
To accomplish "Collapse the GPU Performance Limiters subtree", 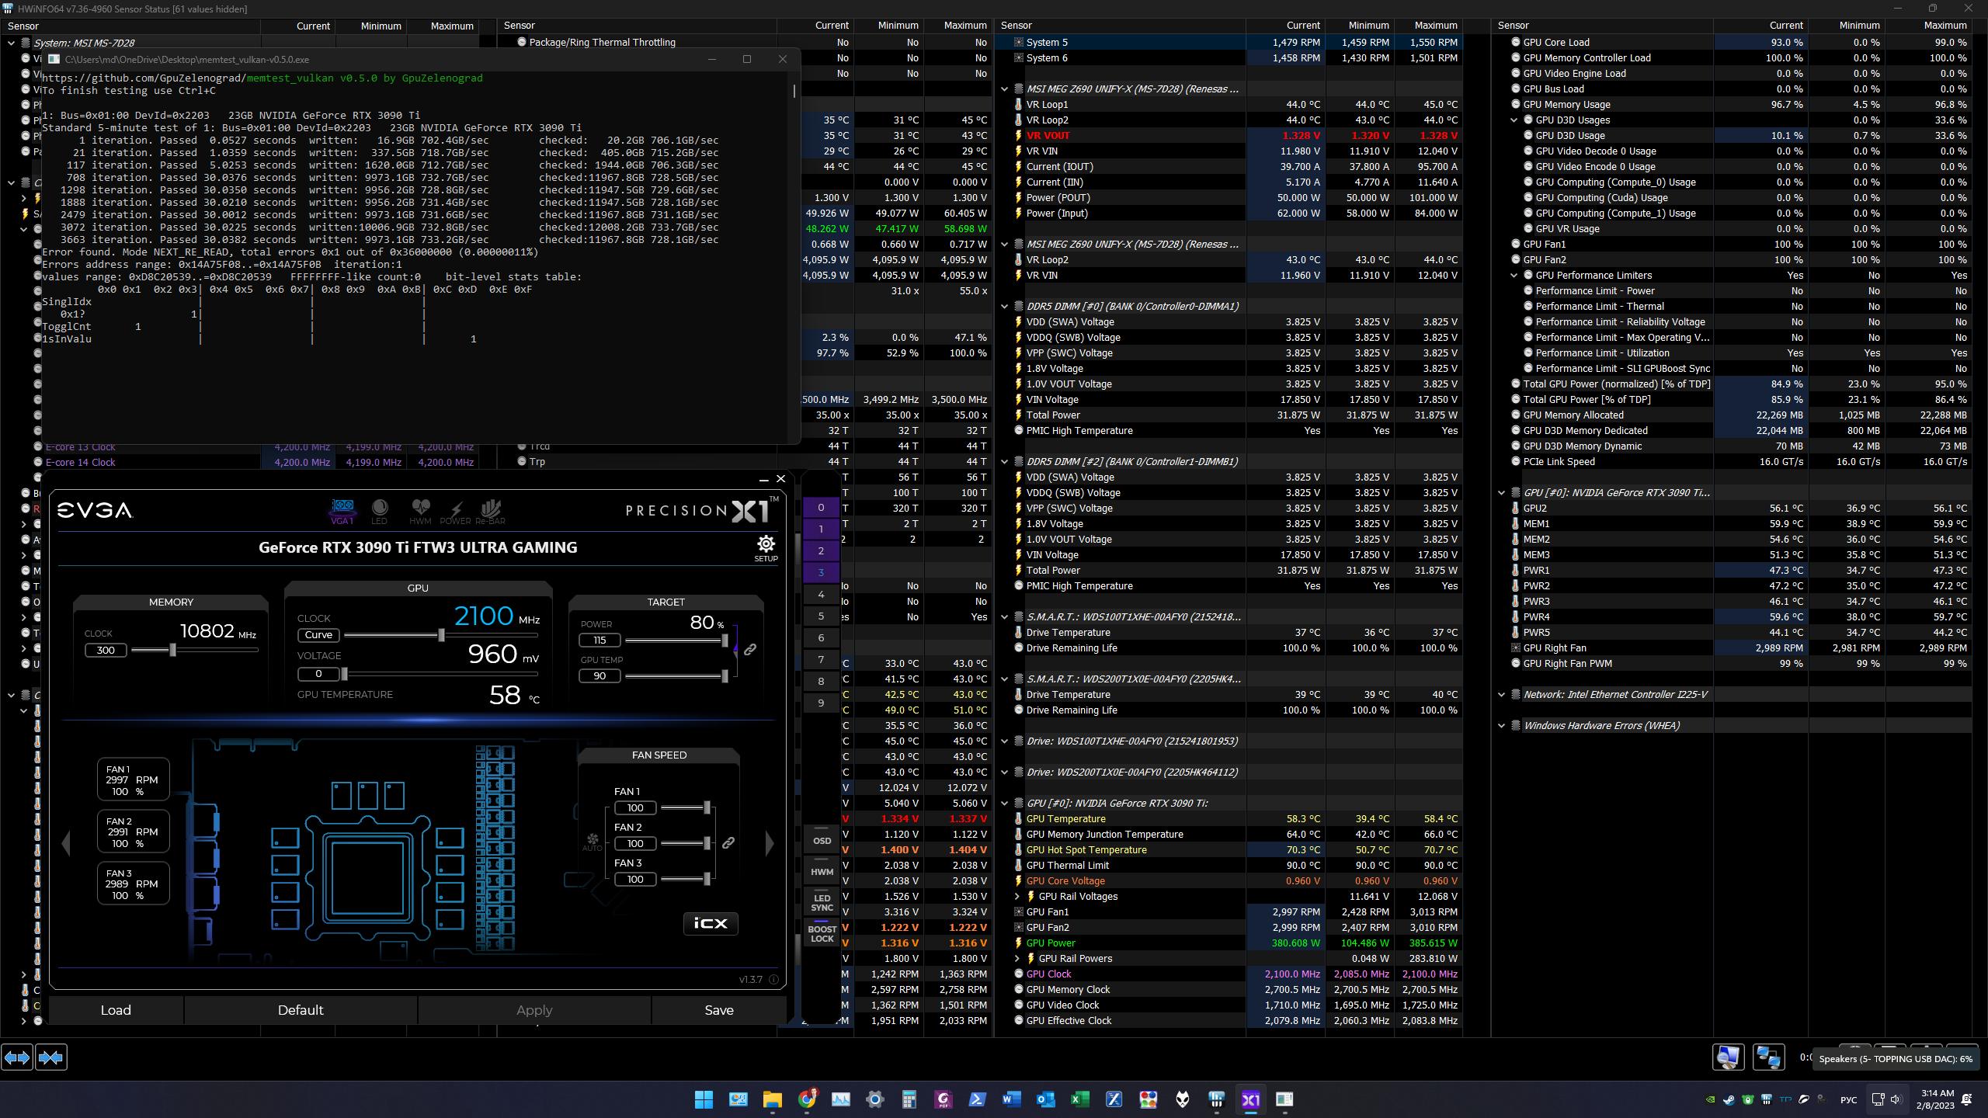I will [x=1514, y=276].
